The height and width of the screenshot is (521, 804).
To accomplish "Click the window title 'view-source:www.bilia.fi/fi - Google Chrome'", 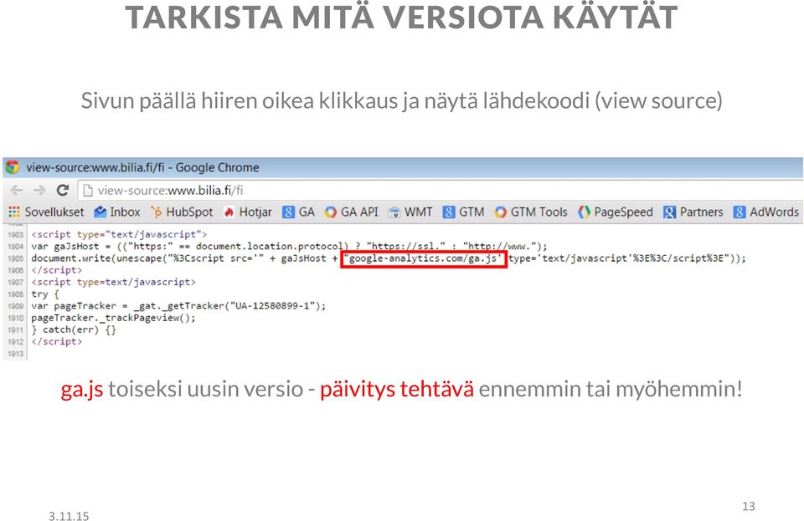I will tap(142, 167).
